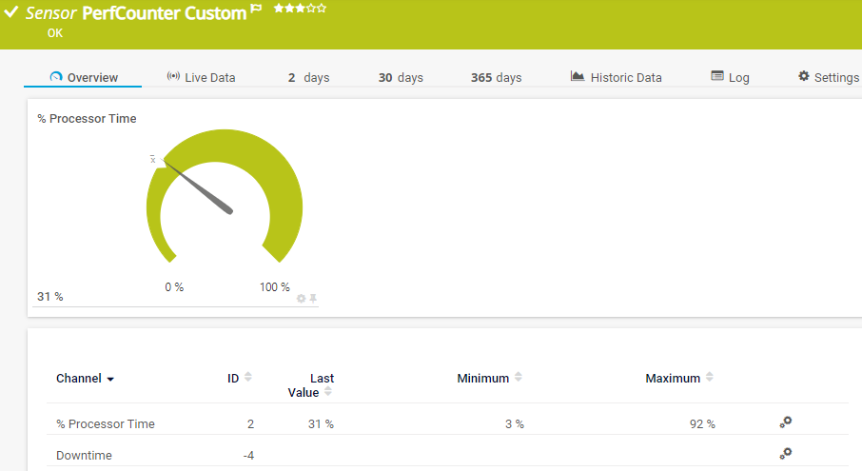Set priority with the fourth star
Viewport: 862px width, 471px height.
[x=311, y=8]
